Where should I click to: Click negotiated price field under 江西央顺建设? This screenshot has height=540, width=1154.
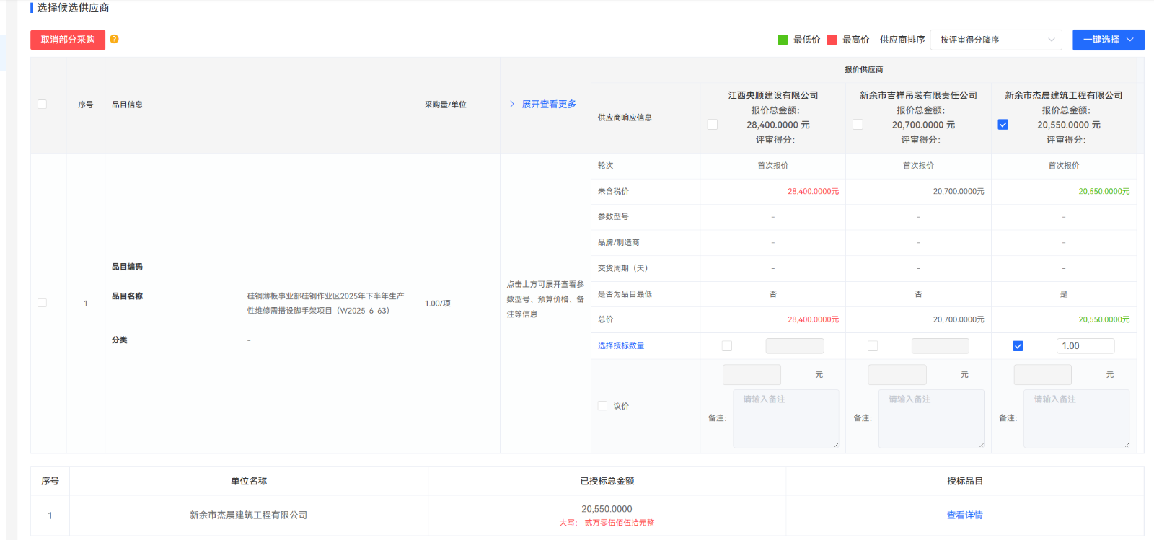tap(752, 375)
